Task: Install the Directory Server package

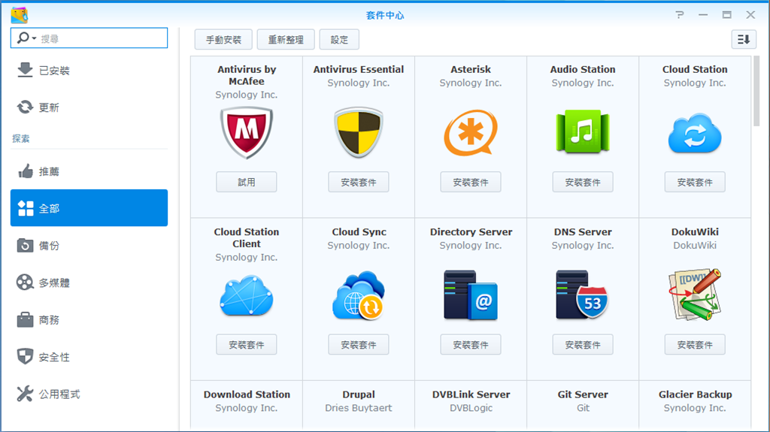Action: 471,345
